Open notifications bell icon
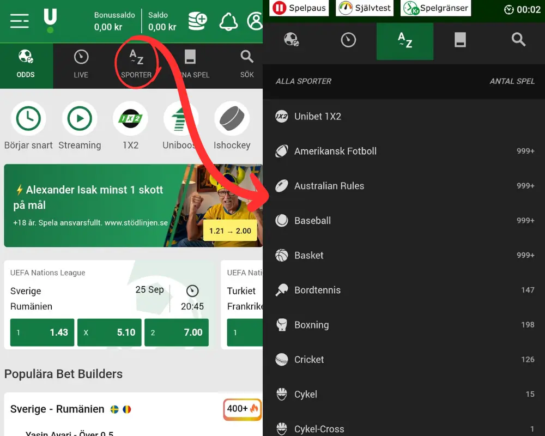Image resolution: width=545 pixels, height=436 pixels. [228, 22]
